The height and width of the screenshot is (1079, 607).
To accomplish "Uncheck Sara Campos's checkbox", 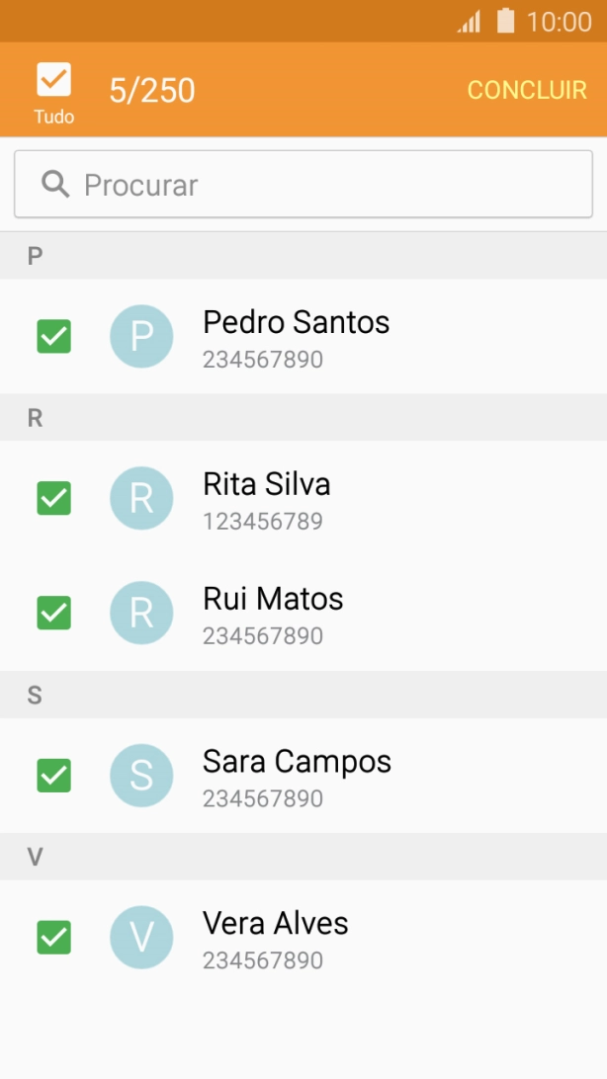I will pos(53,776).
